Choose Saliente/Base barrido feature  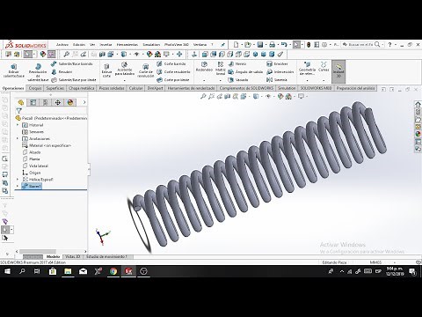tap(72, 63)
